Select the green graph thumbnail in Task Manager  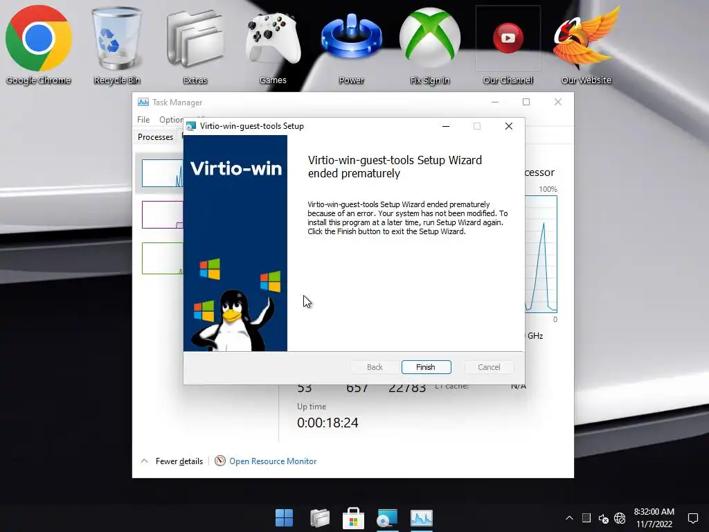pos(162,258)
